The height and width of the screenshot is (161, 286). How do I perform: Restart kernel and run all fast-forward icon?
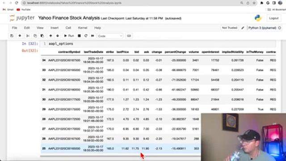click(93, 36)
